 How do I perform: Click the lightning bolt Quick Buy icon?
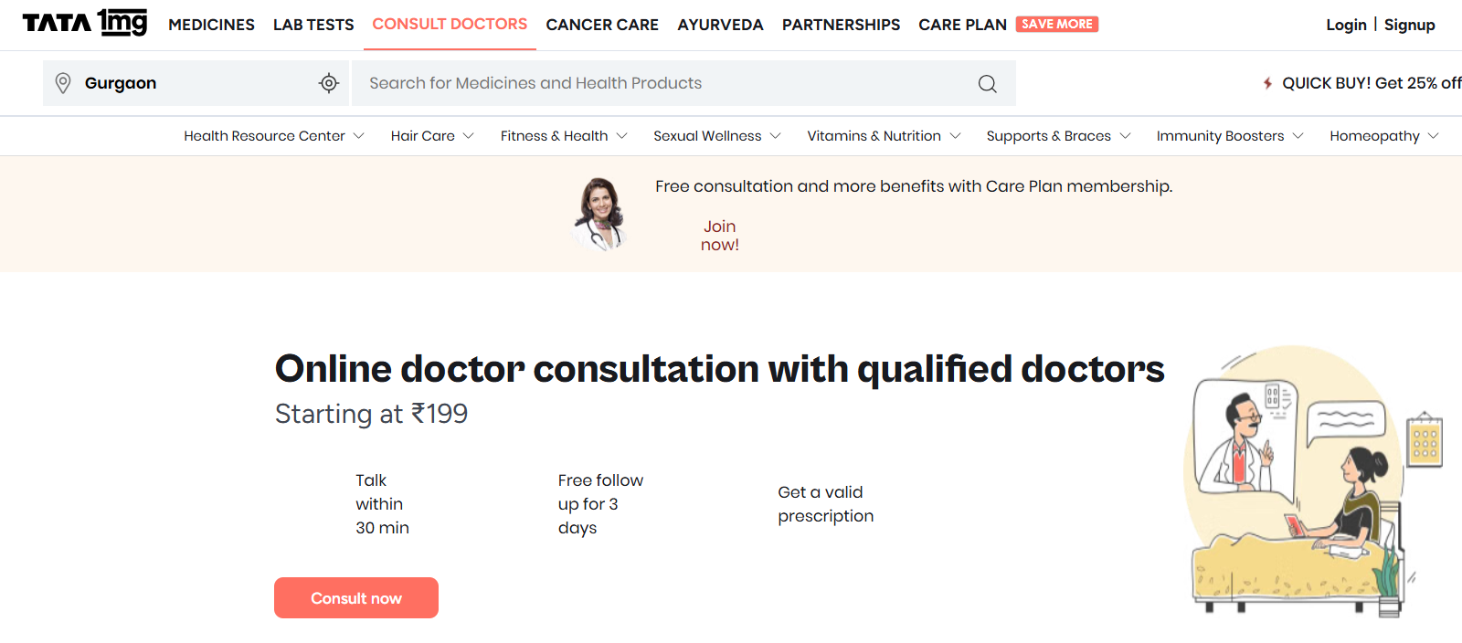click(x=1267, y=83)
